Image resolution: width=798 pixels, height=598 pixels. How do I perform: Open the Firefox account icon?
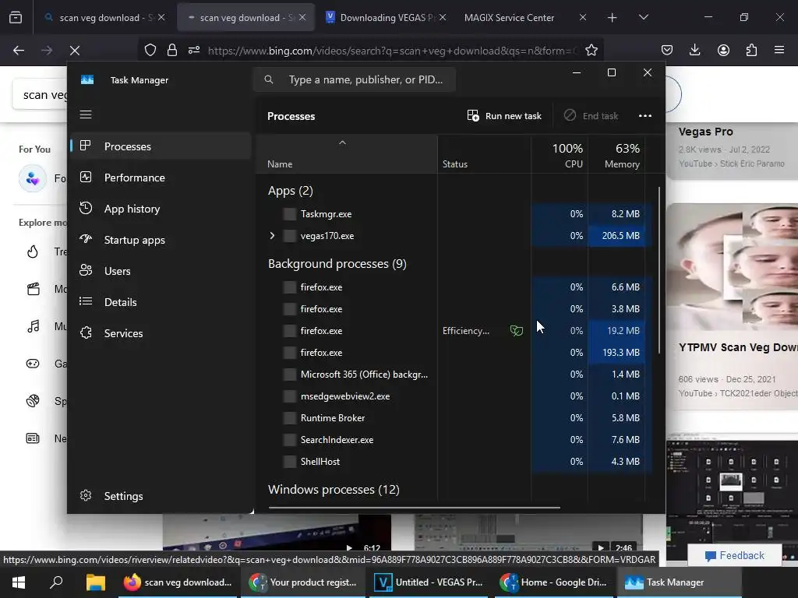(x=723, y=51)
